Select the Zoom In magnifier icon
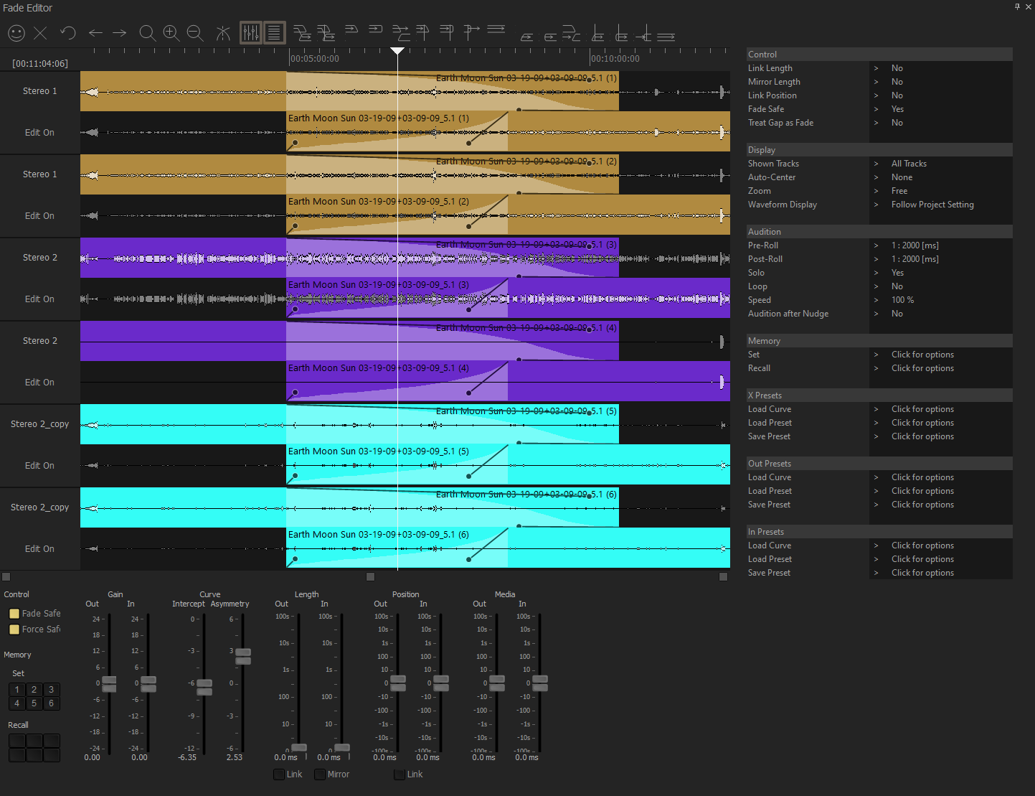This screenshot has width=1035, height=796. 171,33
